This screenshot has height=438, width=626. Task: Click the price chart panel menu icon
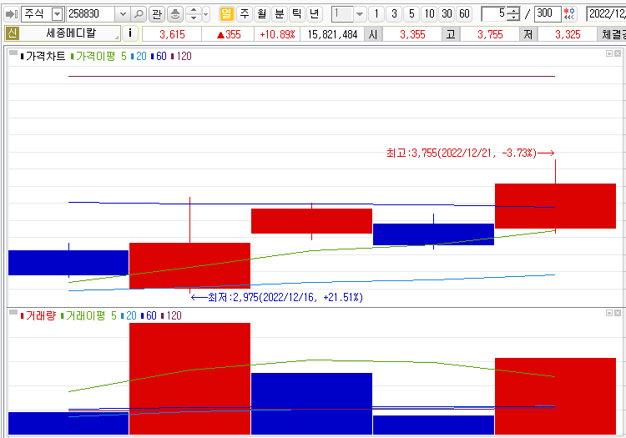tap(13, 53)
